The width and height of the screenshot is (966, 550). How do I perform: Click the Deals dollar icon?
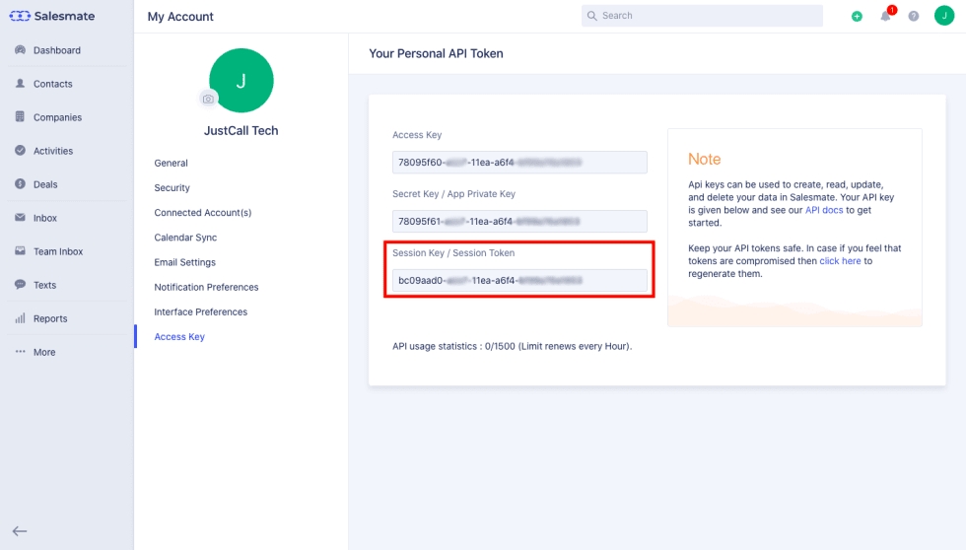(x=21, y=183)
